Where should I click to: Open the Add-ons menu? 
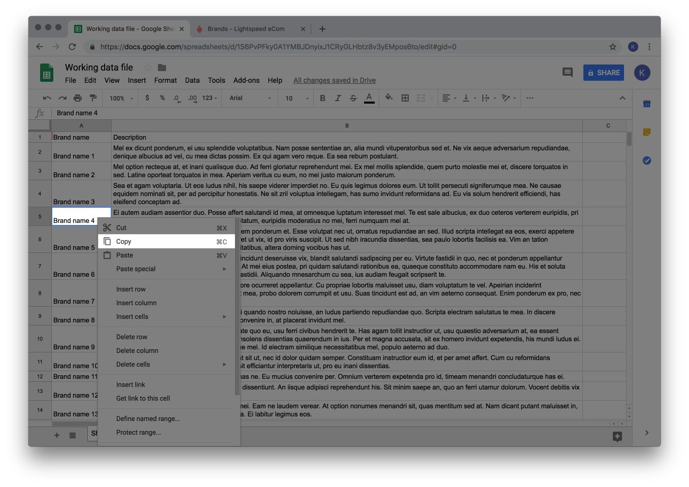pyautogui.click(x=246, y=80)
